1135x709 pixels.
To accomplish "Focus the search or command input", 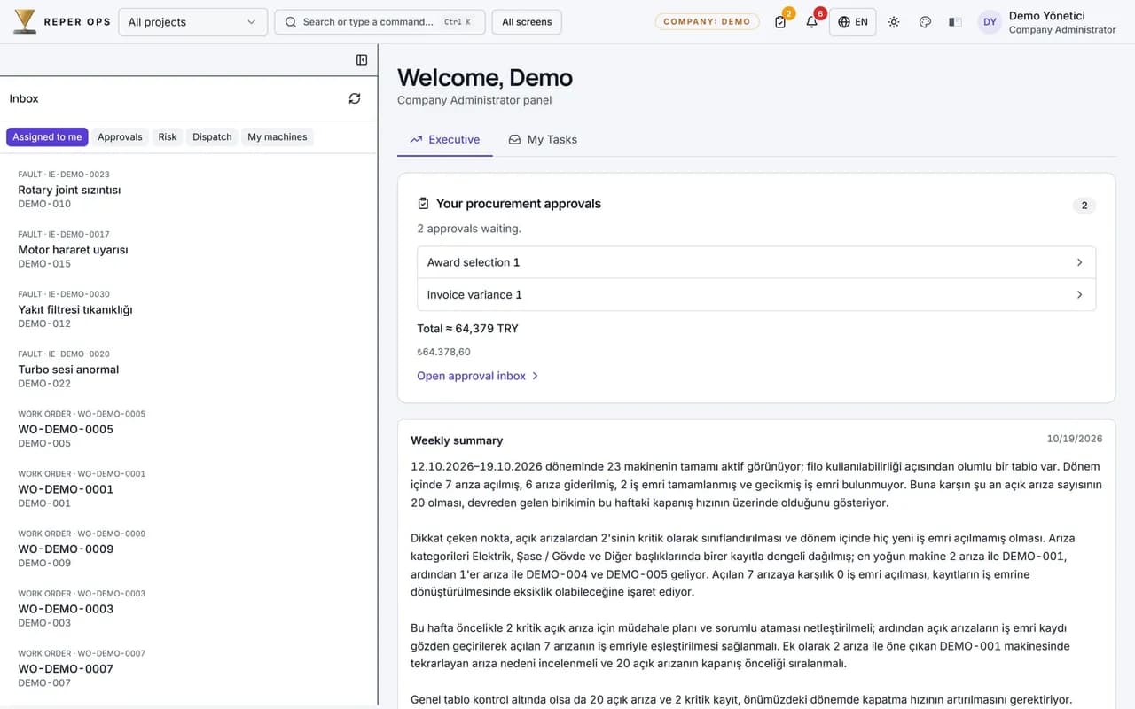I will click(380, 22).
